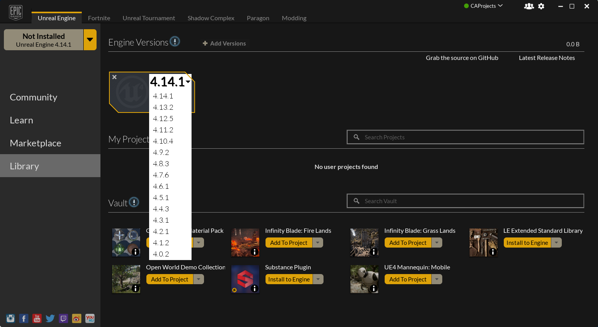Switch to the Unreal Tournament tab
Viewport: 598px width, 327px height.
click(x=149, y=18)
